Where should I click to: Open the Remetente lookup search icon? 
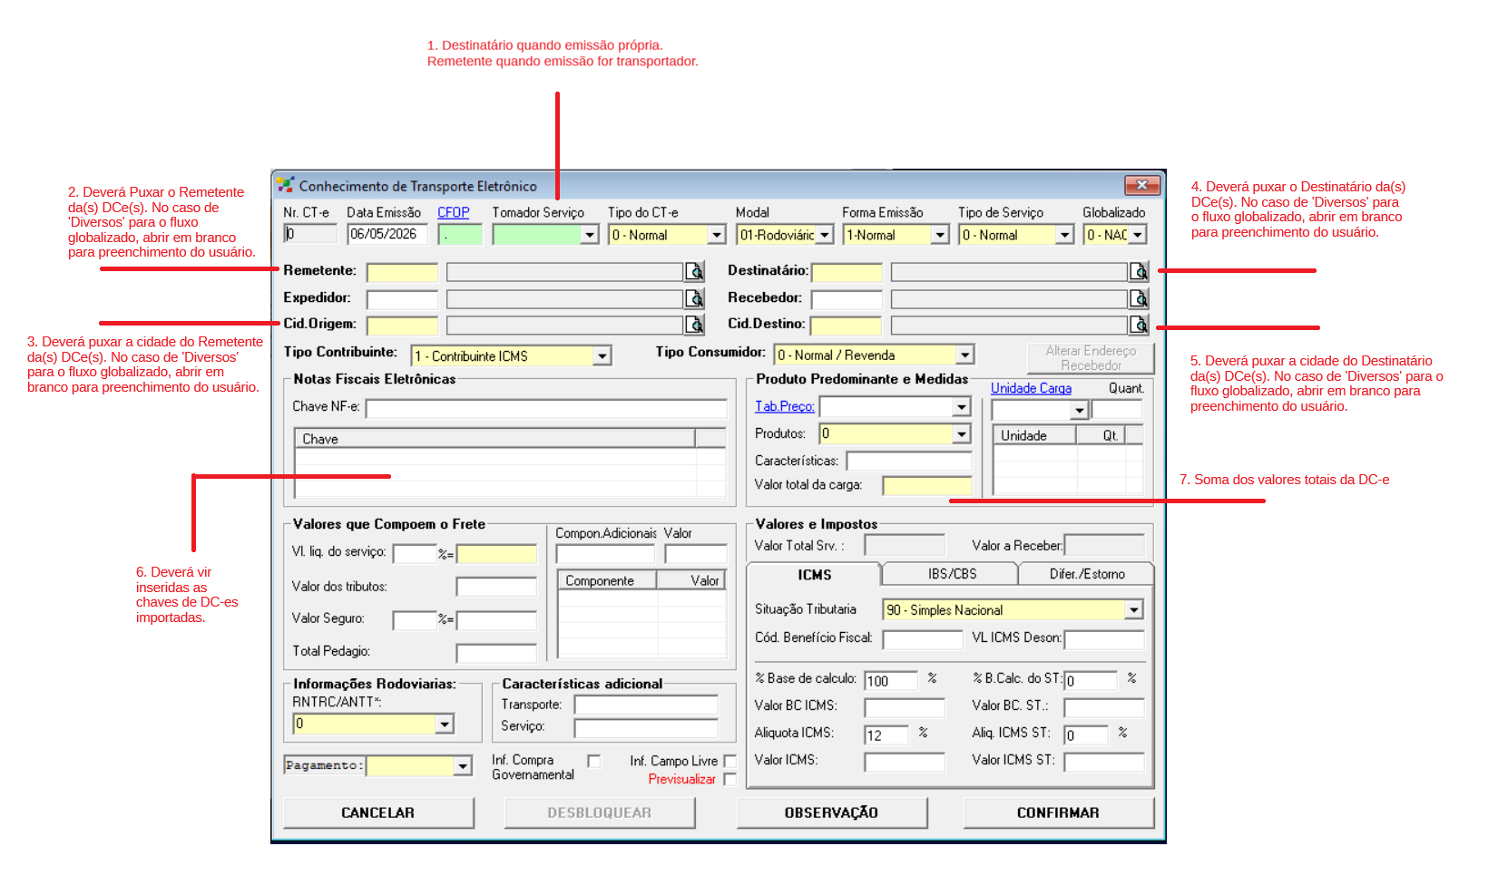coord(694,271)
